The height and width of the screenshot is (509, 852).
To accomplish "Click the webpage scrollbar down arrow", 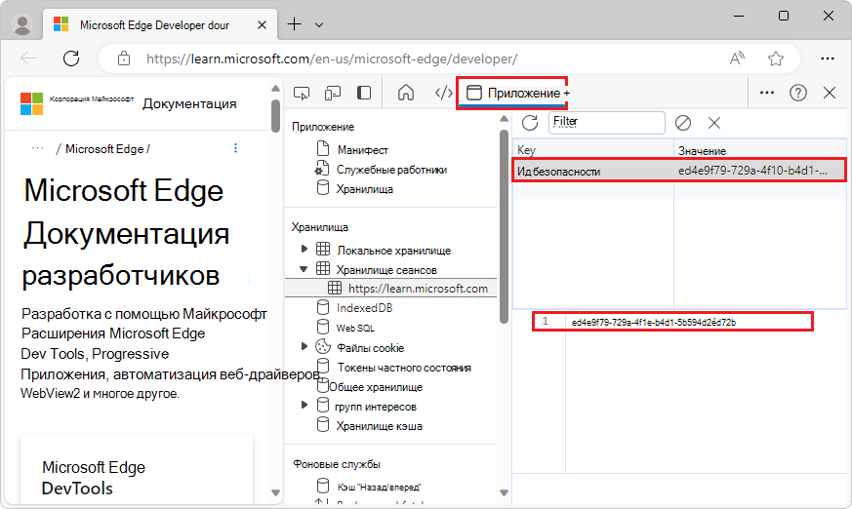I will tap(275, 492).
